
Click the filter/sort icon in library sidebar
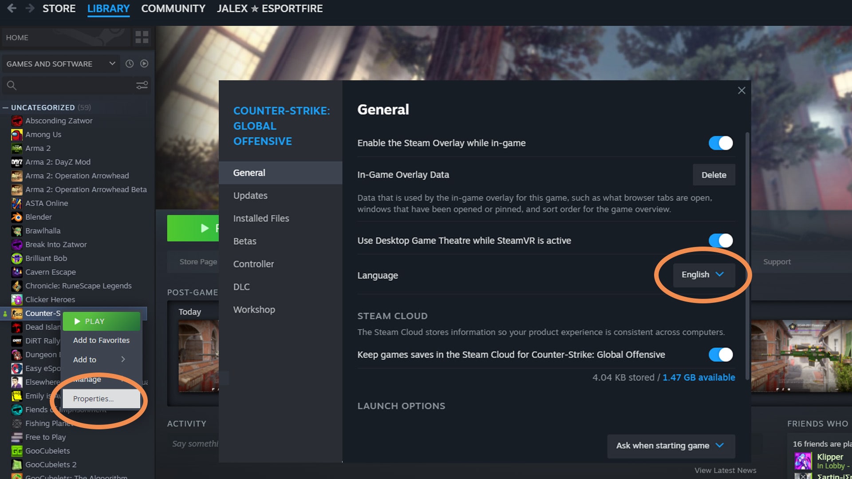coord(142,86)
